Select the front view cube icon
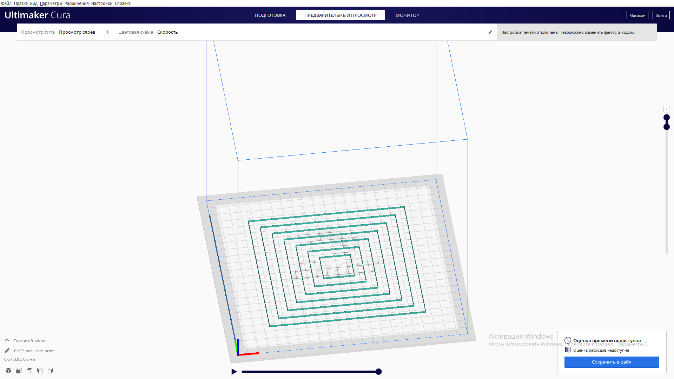The image size is (674, 379). pyautogui.click(x=19, y=371)
